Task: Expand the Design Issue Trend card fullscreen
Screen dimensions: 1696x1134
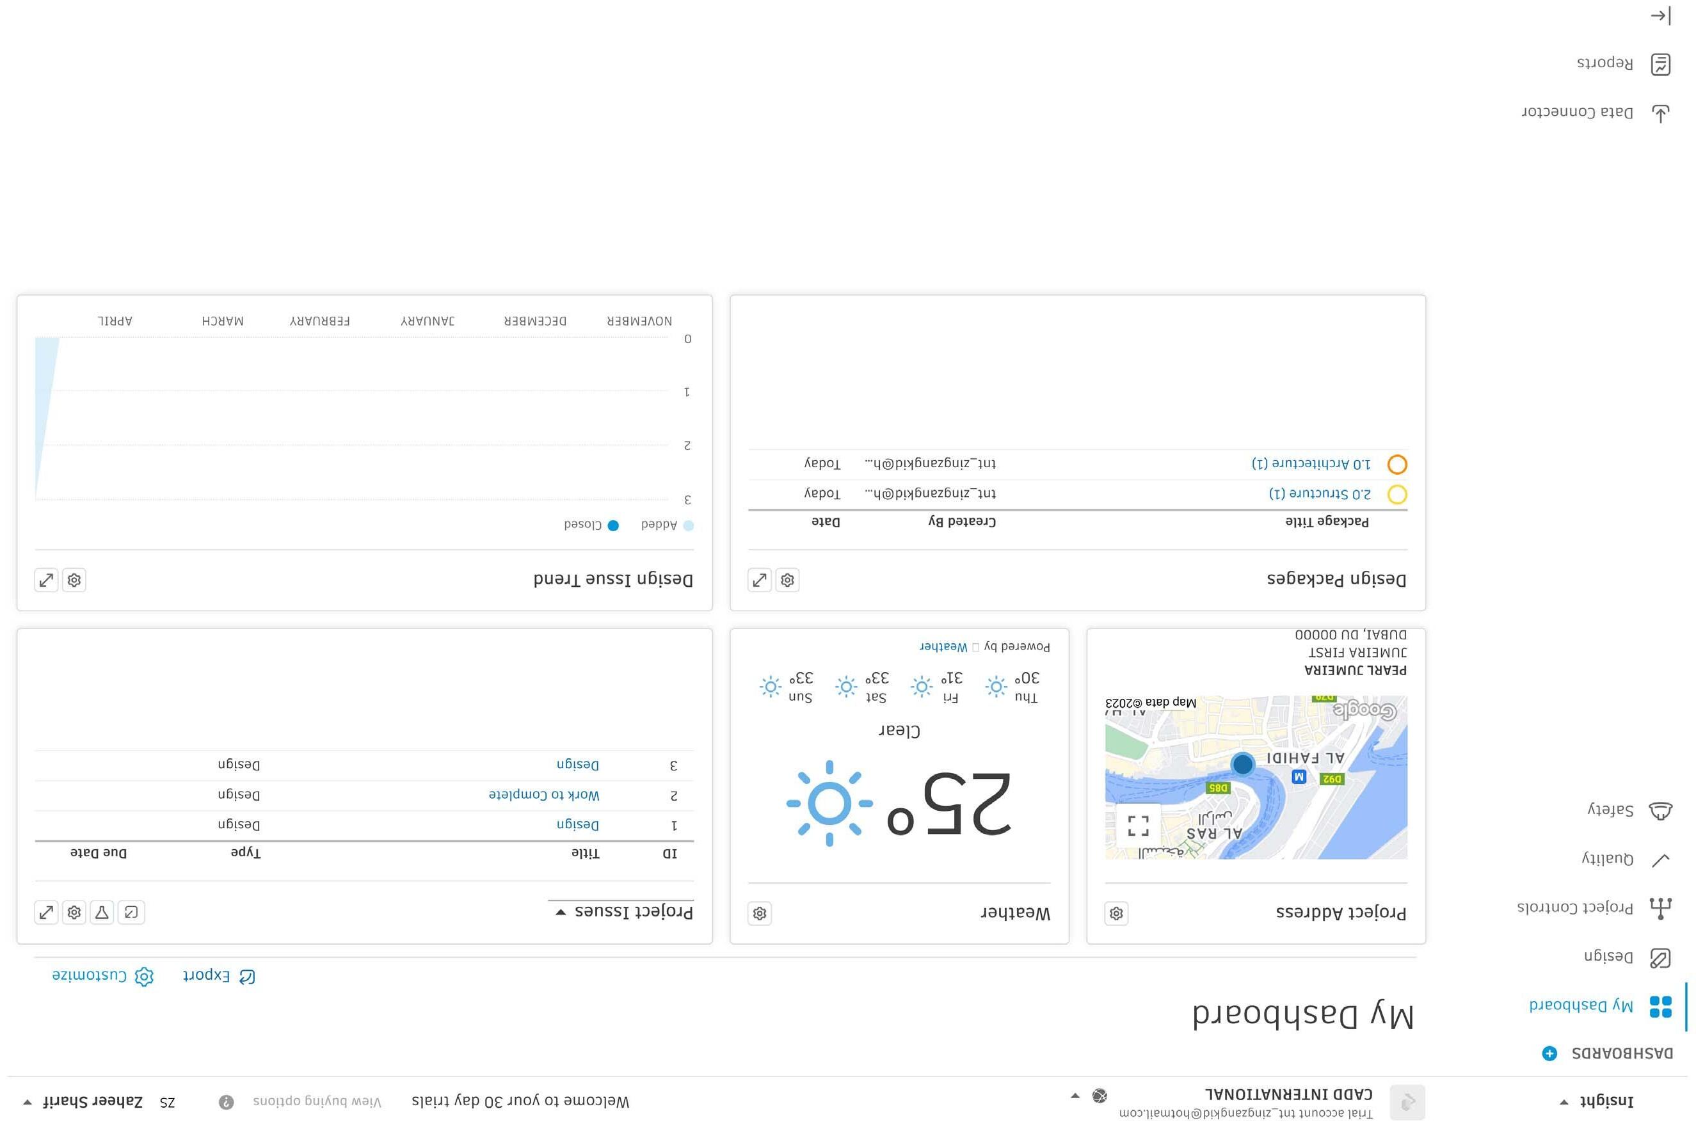Action: (x=46, y=580)
